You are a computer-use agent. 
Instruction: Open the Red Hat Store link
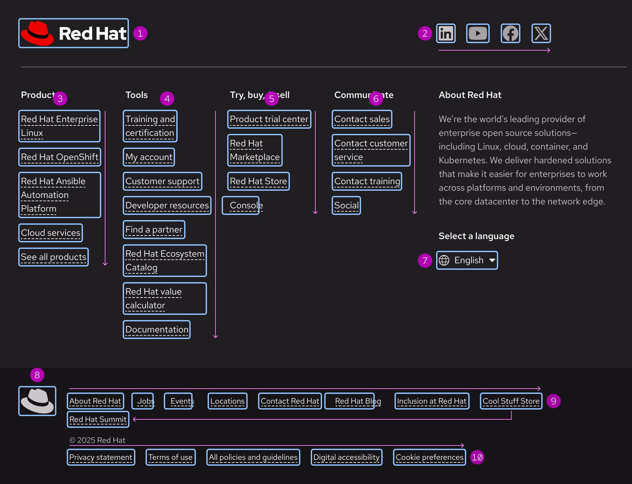[x=258, y=181]
